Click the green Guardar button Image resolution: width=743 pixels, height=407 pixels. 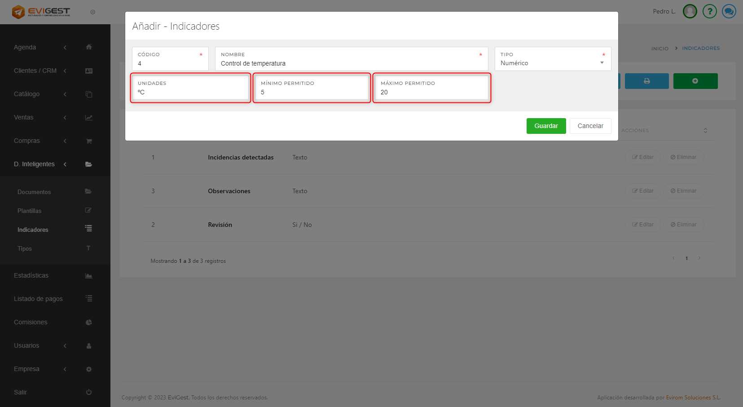pos(546,126)
